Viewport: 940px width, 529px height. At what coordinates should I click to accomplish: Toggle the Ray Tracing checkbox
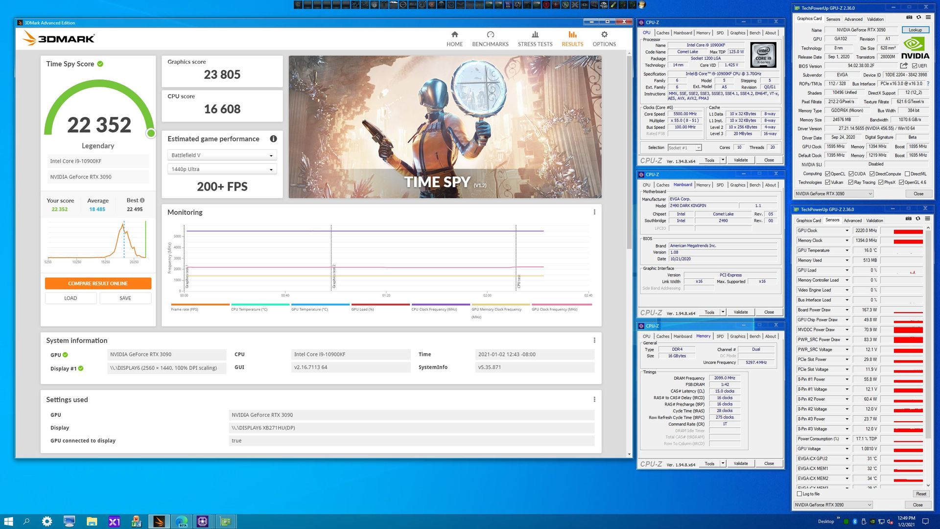click(851, 183)
